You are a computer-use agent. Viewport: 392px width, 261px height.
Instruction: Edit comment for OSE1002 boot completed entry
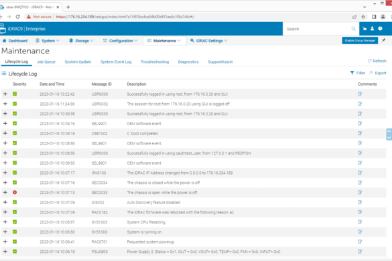(x=360, y=133)
